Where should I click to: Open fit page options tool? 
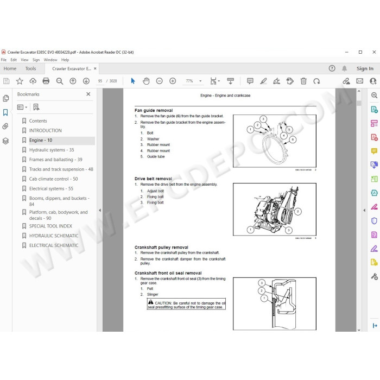[215, 81]
